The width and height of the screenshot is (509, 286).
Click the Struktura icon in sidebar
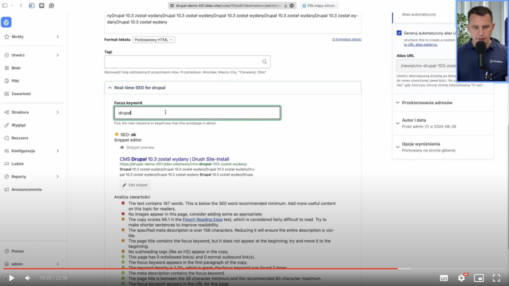[6, 112]
